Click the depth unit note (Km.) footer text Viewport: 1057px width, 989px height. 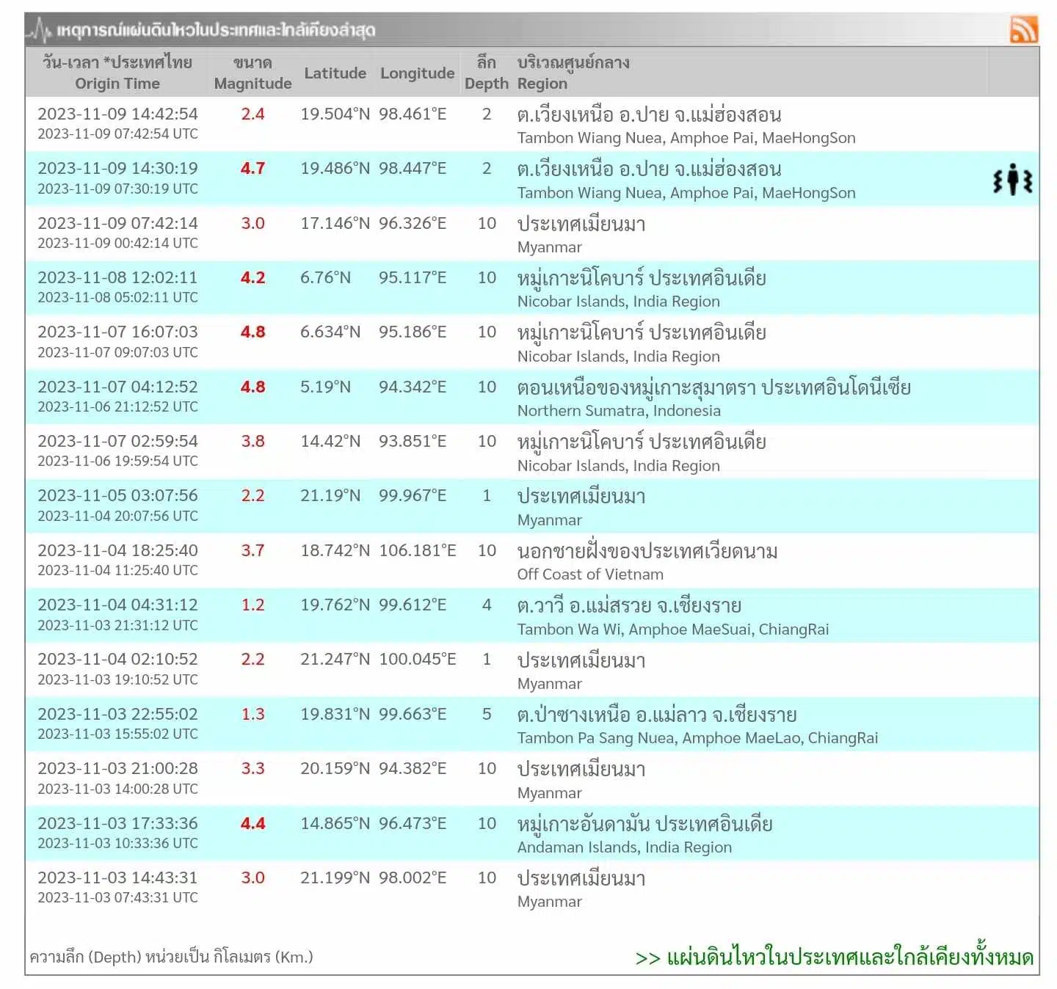[172, 957]
